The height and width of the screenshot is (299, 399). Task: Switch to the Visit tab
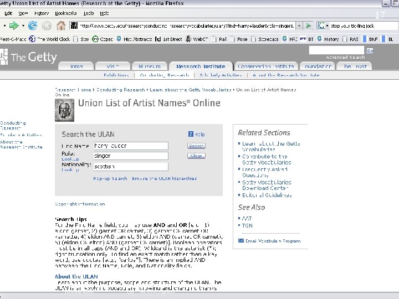[x=112, y=66]
